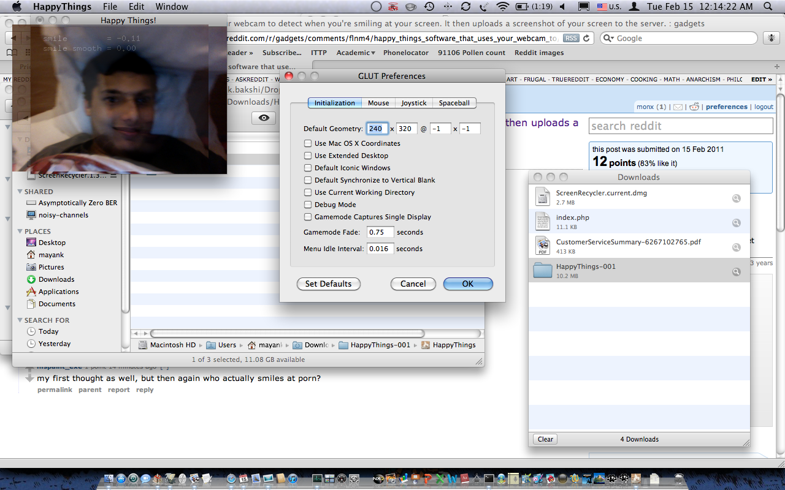Click the HappyThings-001 folder icon in Downloads

click(x=543, y=271)
